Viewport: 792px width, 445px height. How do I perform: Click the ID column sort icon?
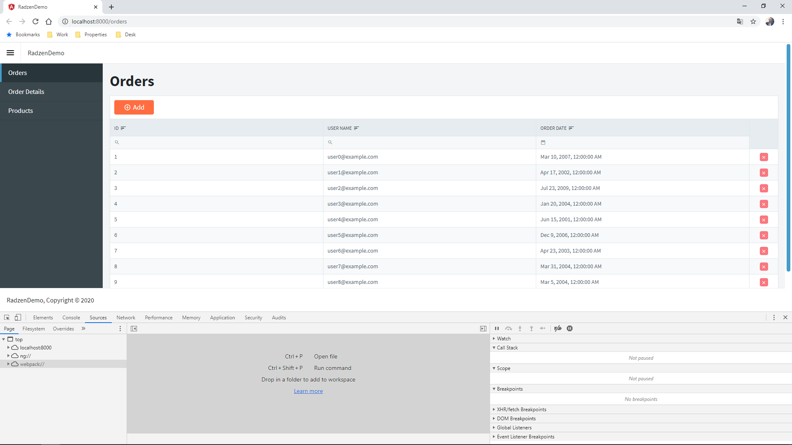tap(123, 128)
